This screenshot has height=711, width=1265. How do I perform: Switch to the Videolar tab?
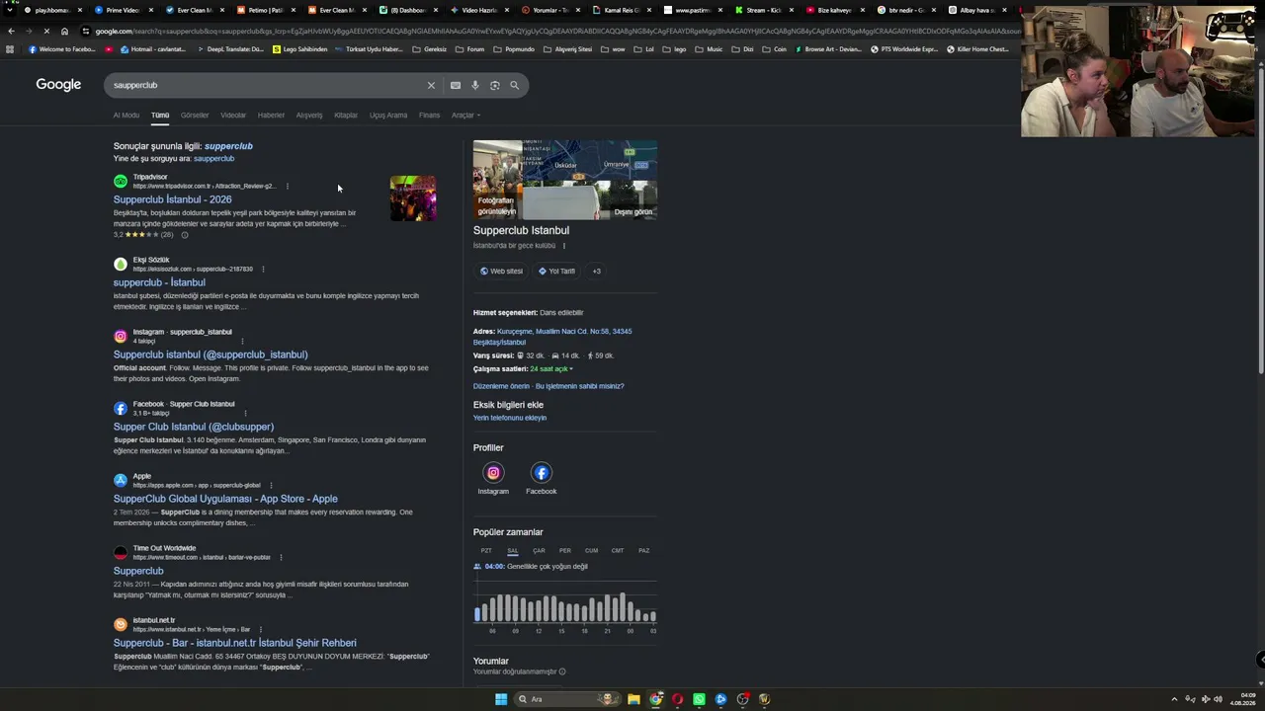click(x=233, y=116)
